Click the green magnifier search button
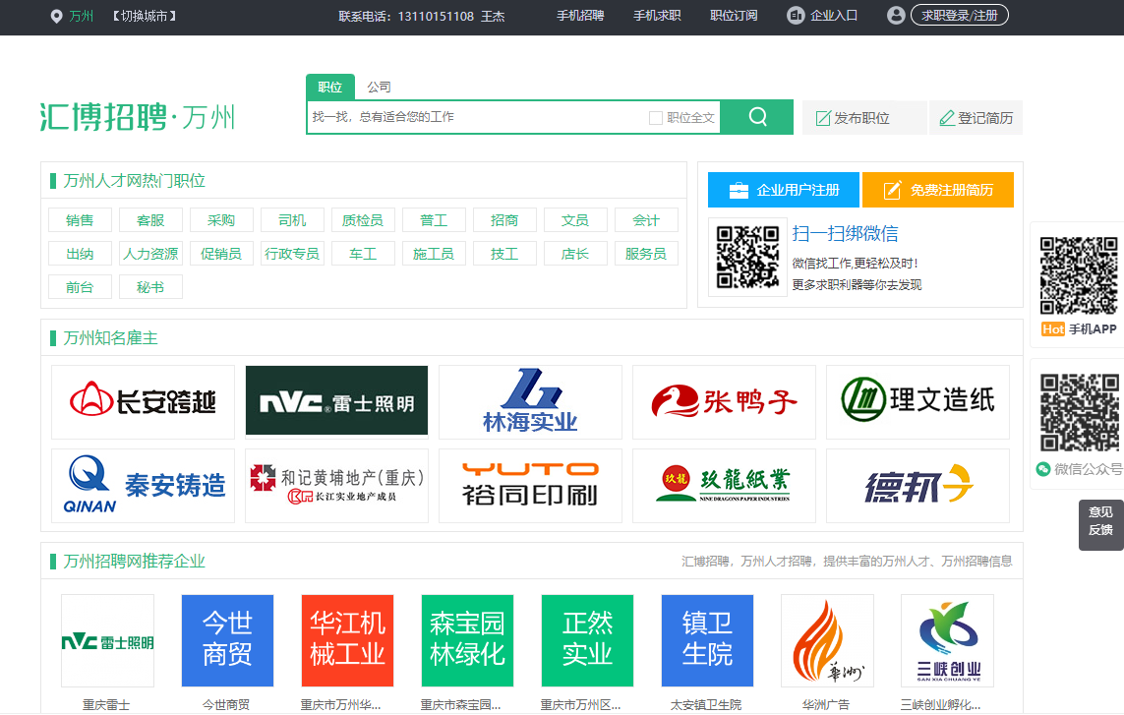The width and height of the screenshot is (1124, 715). click(x=757, y=117)
